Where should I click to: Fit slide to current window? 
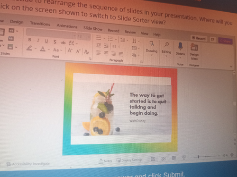click(232, 155)
